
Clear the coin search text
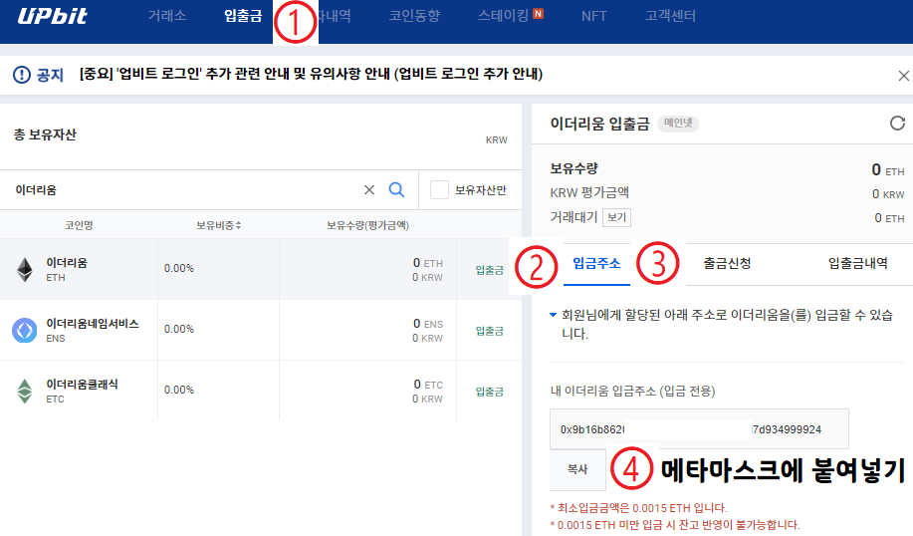pyautogui.click(x=369, y=190)
